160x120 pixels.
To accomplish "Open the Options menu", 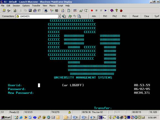I will click(26, 6).
